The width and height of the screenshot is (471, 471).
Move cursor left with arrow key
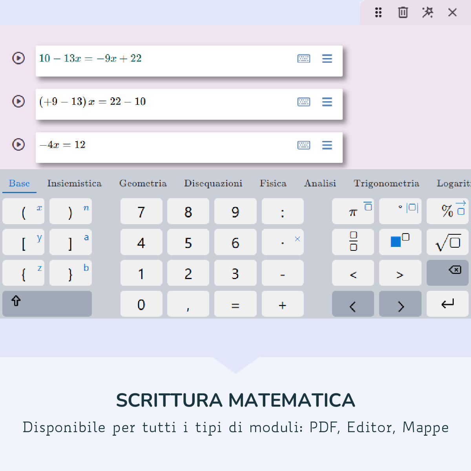tap(353, 304)
